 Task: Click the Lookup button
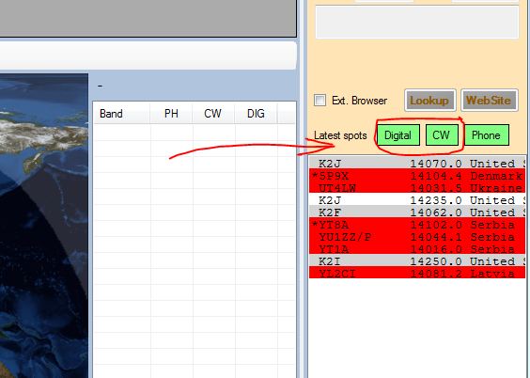tap(430, 101)
